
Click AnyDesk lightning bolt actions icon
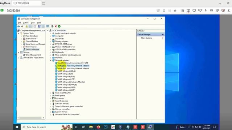click(206, 10)
